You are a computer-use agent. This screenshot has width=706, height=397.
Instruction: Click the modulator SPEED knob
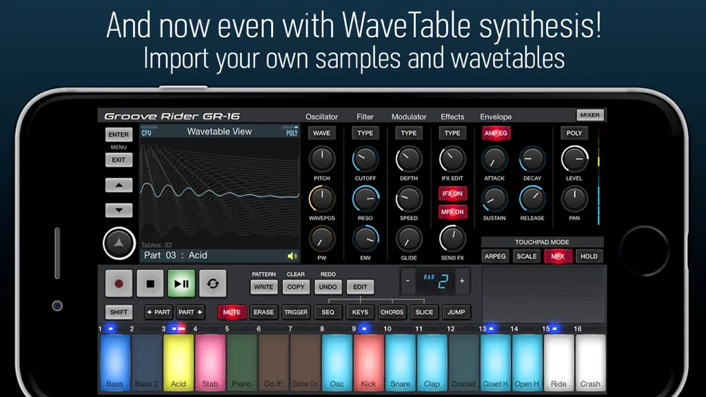(409, 199)
